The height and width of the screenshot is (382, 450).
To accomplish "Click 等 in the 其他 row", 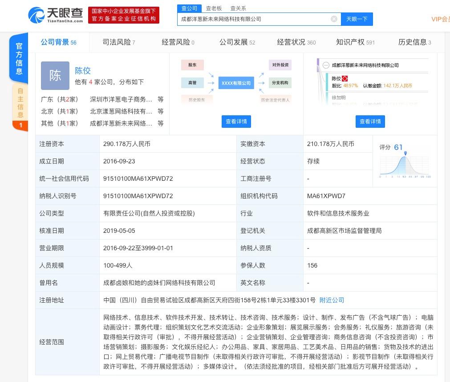I will coord(160,123).
